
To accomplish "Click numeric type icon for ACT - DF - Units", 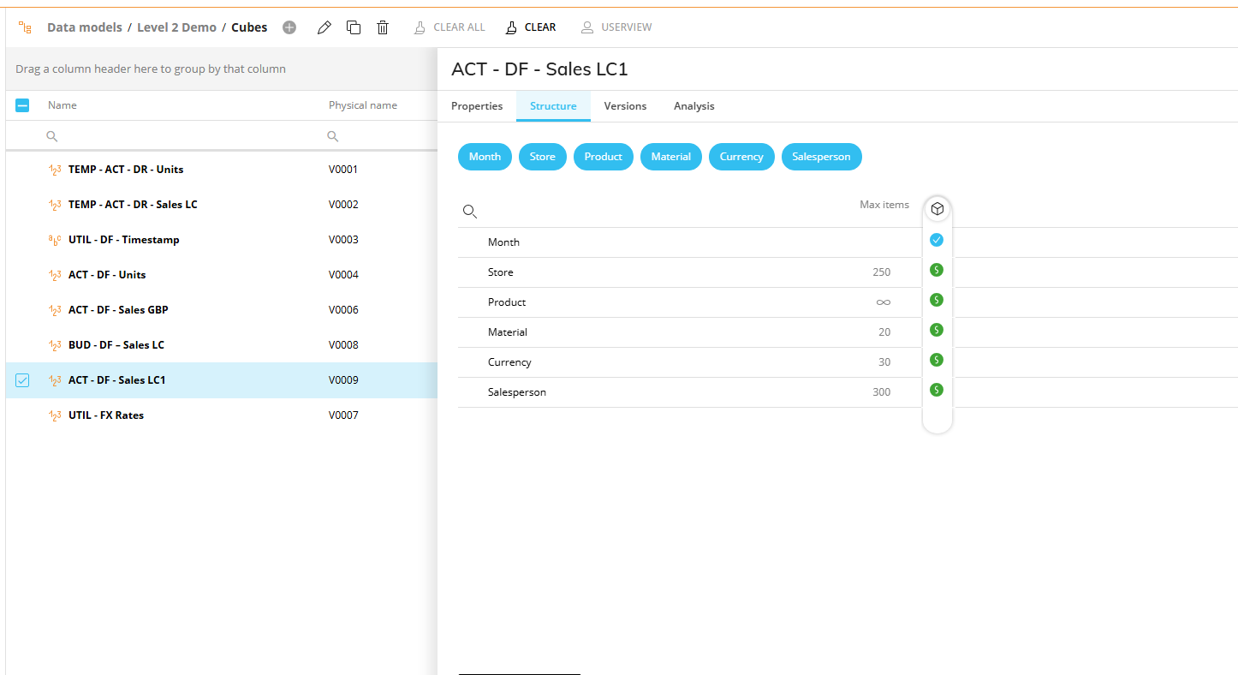I will [55, 275].
